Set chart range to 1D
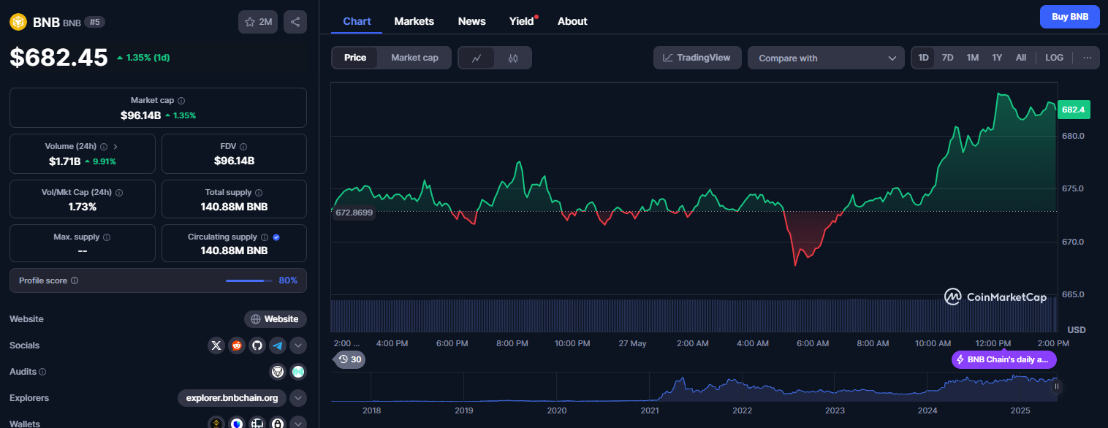The image size is (1108, 428). tap(924, 58)
